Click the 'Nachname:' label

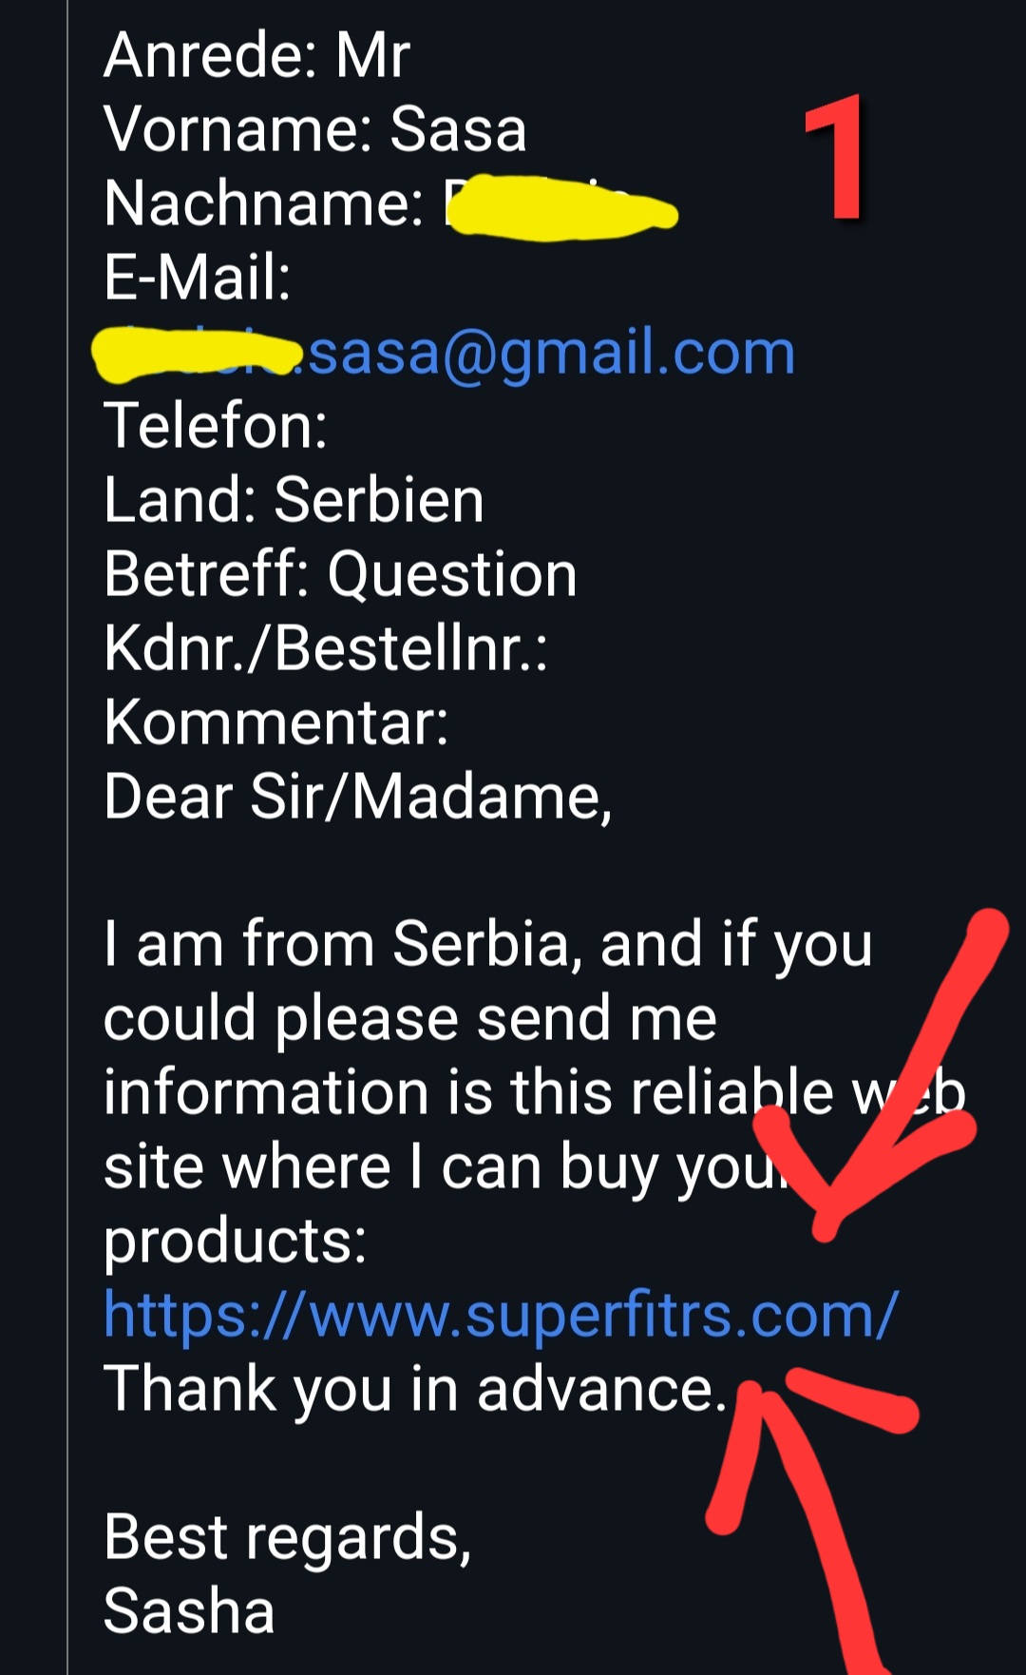click(263, 203)
